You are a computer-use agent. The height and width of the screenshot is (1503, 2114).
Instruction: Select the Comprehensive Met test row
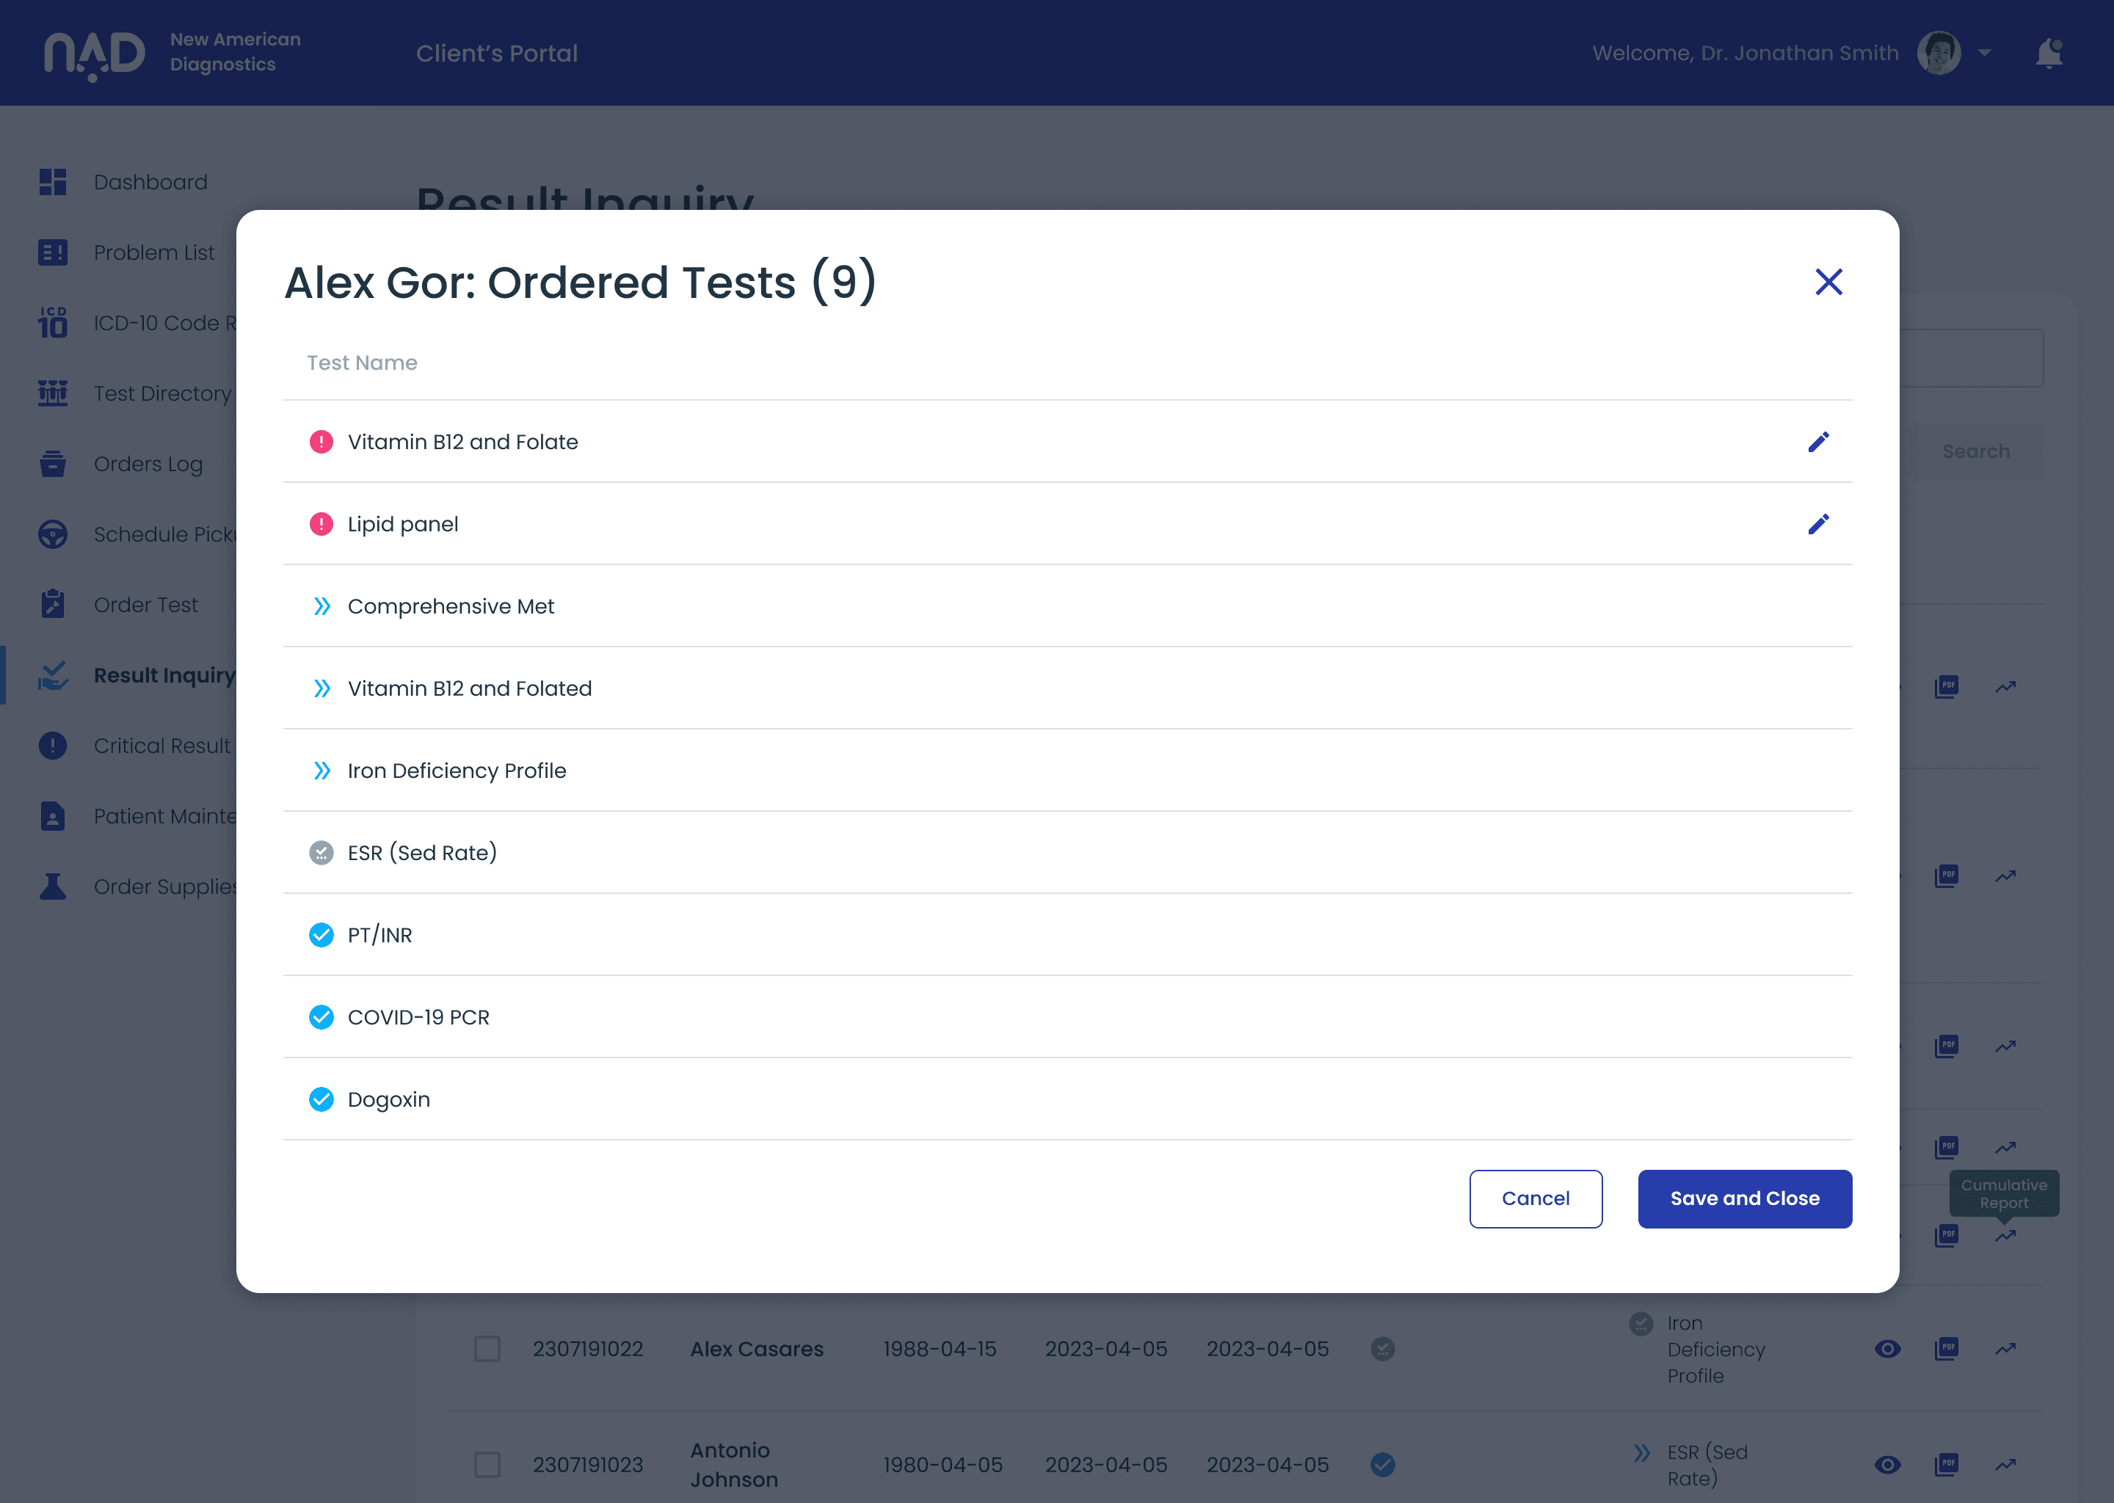[x=1067, y=606]
